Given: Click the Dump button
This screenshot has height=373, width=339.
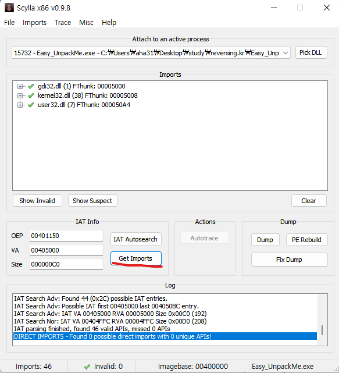Looking at the screenshot, I should [x=265, y=240].
